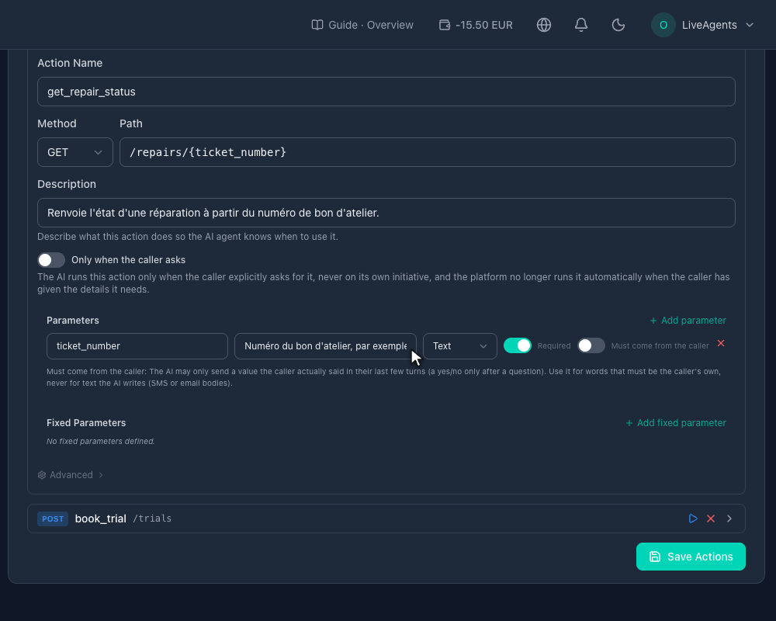Open the notifications bell

coord(581,25)
